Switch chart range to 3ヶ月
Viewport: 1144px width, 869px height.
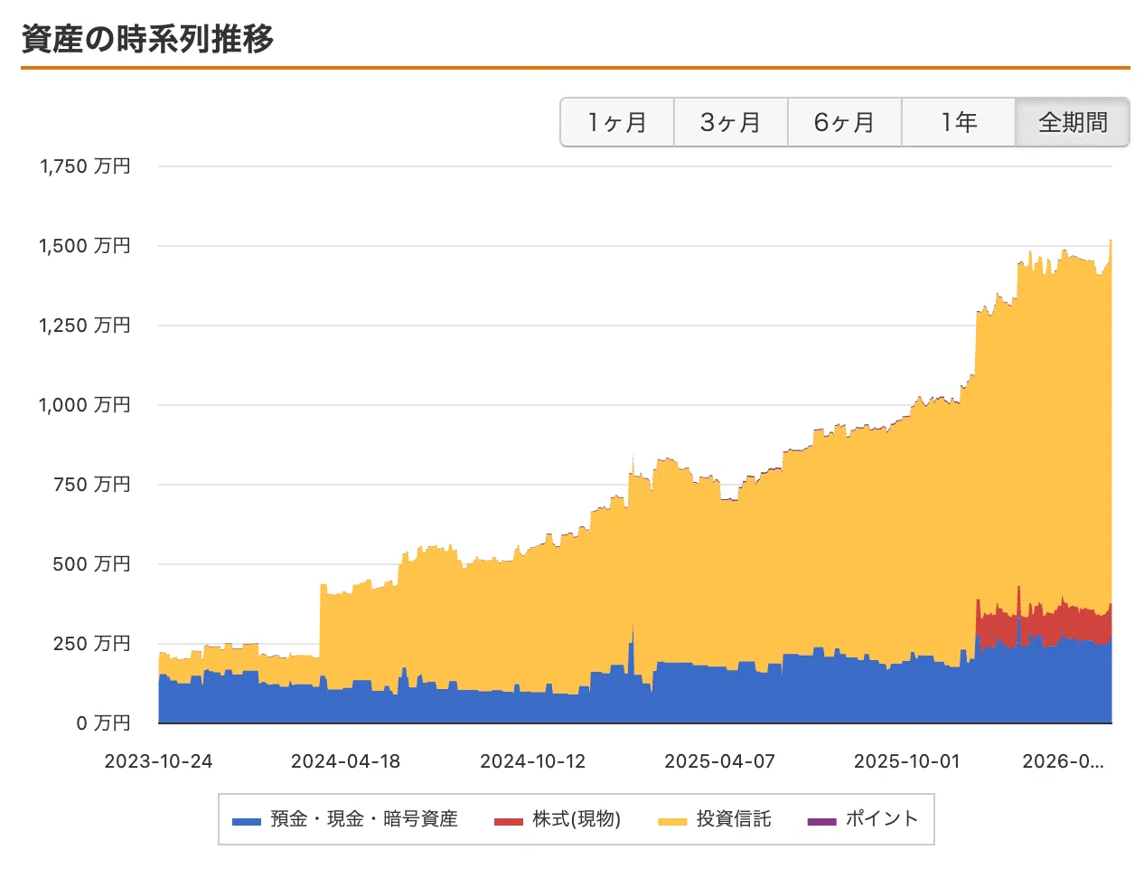point(731,122)
